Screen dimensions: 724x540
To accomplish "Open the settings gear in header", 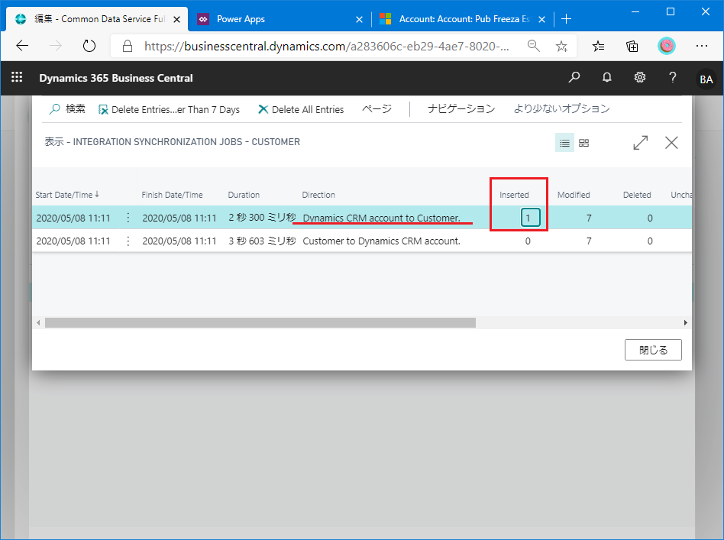I will [640, 78].
